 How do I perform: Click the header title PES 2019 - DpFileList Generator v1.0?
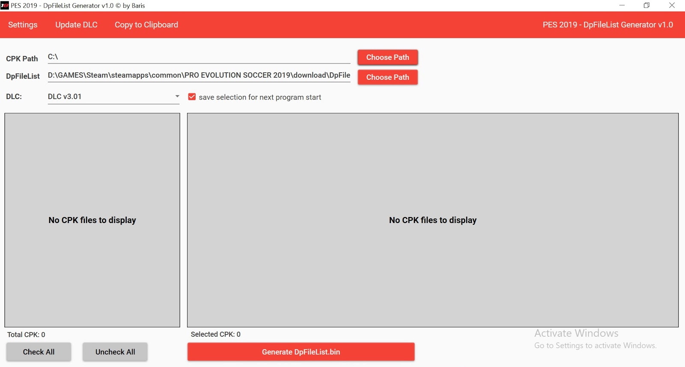[x=608, y=25]
